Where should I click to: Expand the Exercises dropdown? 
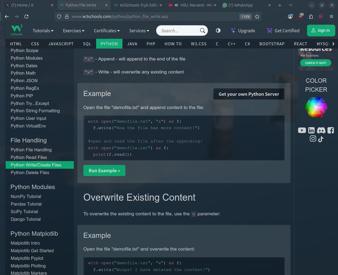point(74,31)
